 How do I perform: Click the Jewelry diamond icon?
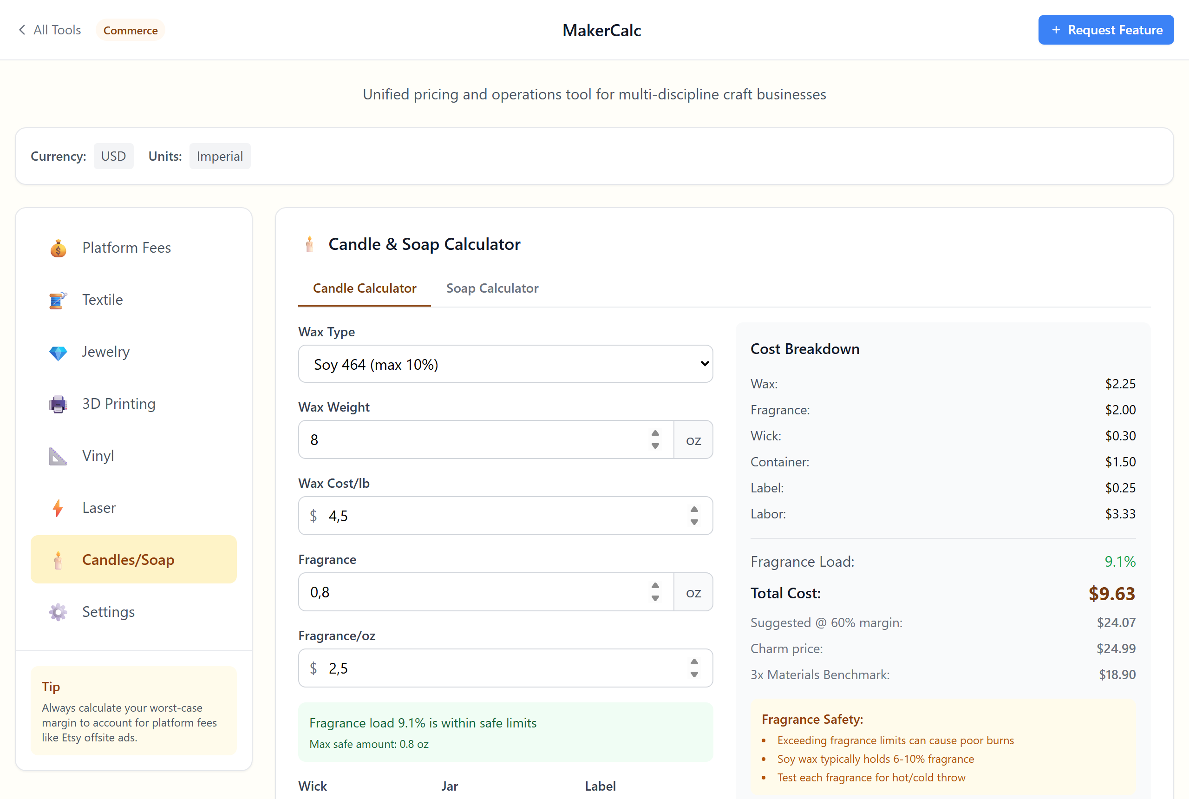click(58, 352)
